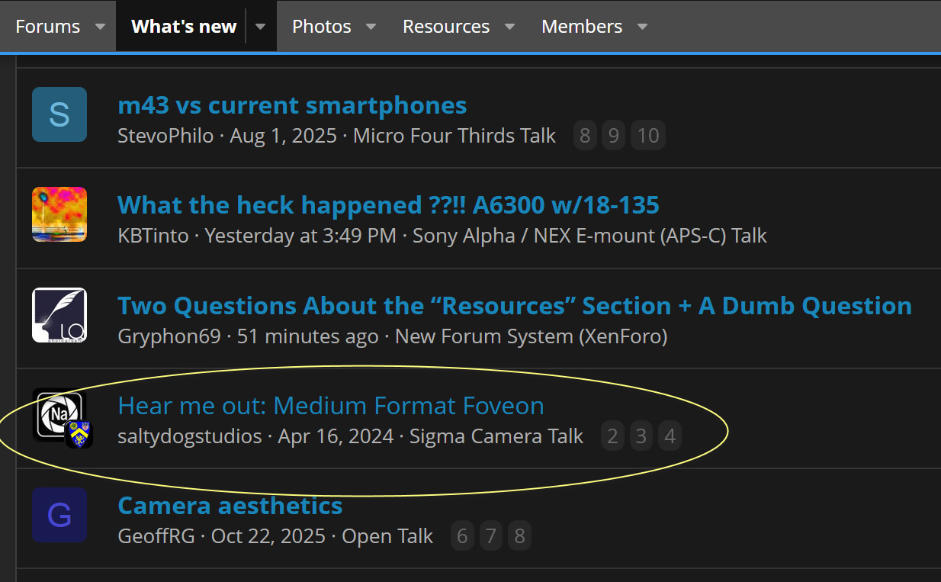Open 'What the heck happened' A6300 thread
Screen dimensions: 941x582
pos(388,204)
